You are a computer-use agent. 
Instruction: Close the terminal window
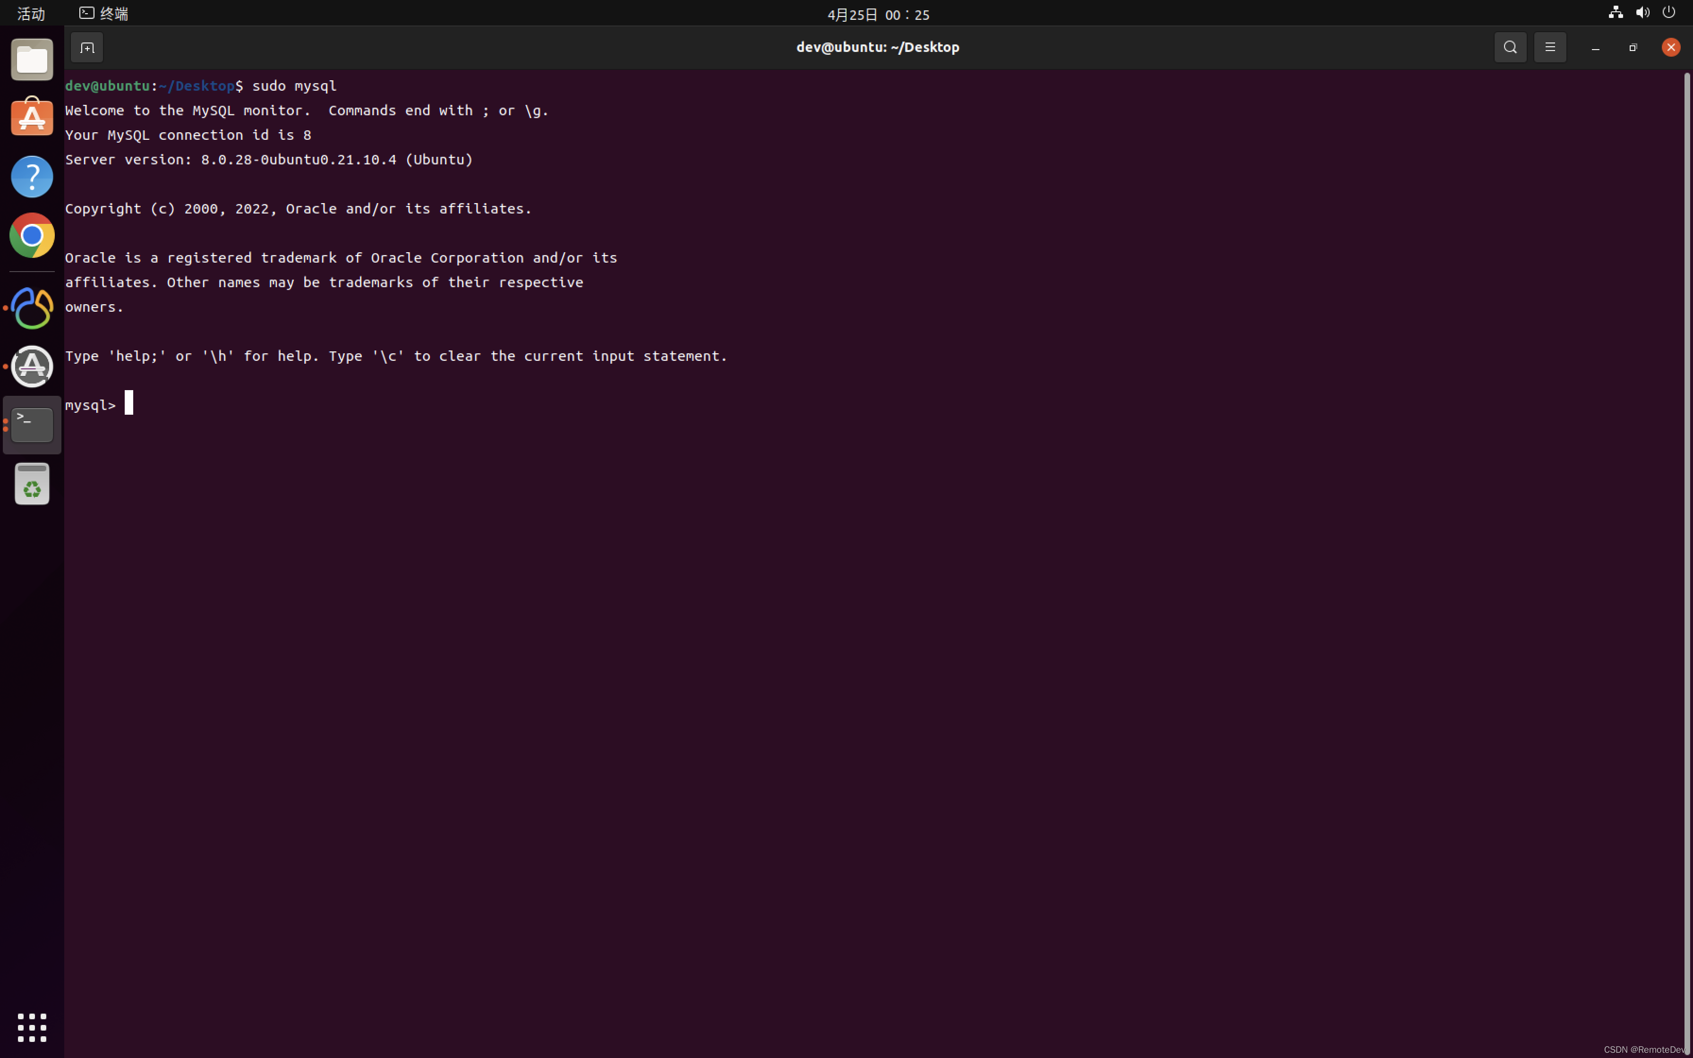pyautogui.click(x=1671, y=48)
